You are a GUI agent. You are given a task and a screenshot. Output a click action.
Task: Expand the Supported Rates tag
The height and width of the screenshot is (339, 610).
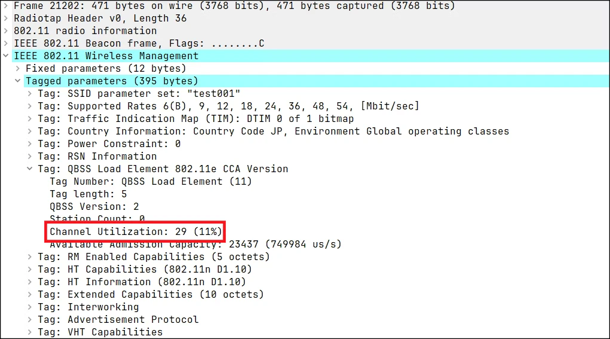click(x=29, y=106)
